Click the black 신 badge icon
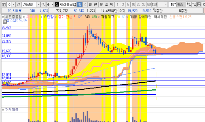Screen dimensions: 205x122 (x=57, y=5)
